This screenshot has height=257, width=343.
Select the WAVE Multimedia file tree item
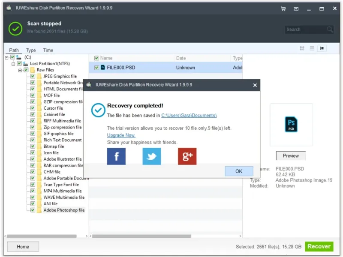64,197
